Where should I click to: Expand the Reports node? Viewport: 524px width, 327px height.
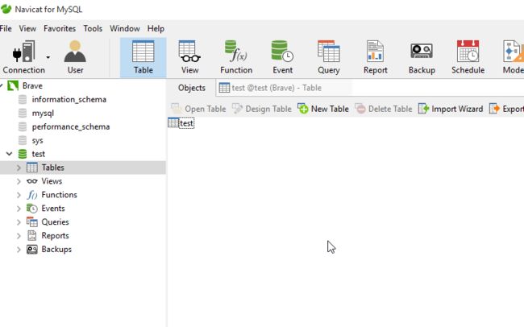point(19,236)
